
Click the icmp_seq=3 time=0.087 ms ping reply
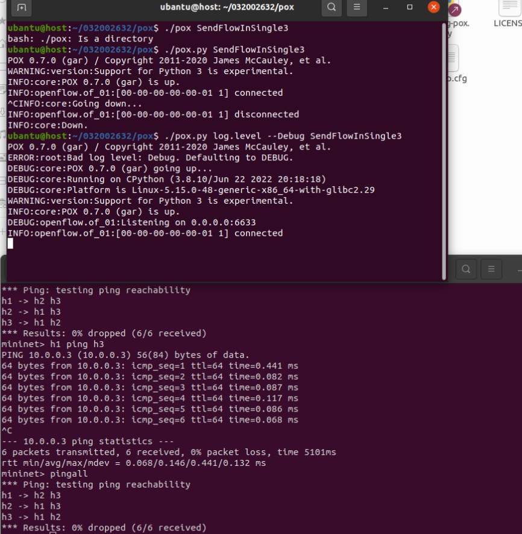[150, 388]
